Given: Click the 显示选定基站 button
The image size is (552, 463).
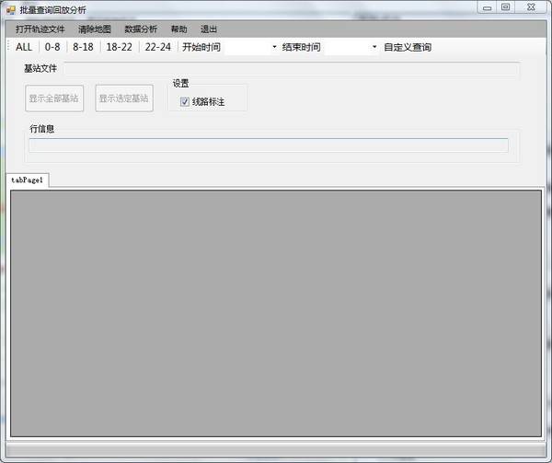Looking at the screenshot, I should pyautogui.click(x=124, y=98).
